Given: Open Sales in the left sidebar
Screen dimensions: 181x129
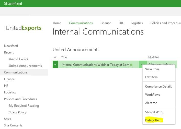Looking at the screenshot, I should click(8, 119).
